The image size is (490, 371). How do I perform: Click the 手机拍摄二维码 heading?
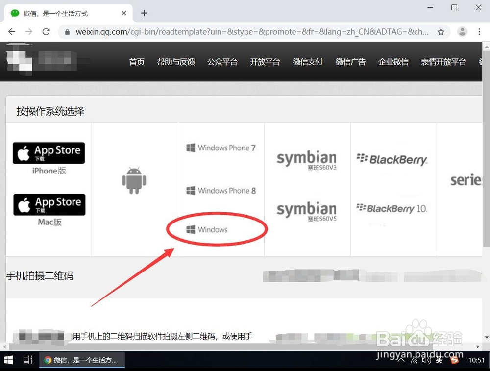point(40,276)
